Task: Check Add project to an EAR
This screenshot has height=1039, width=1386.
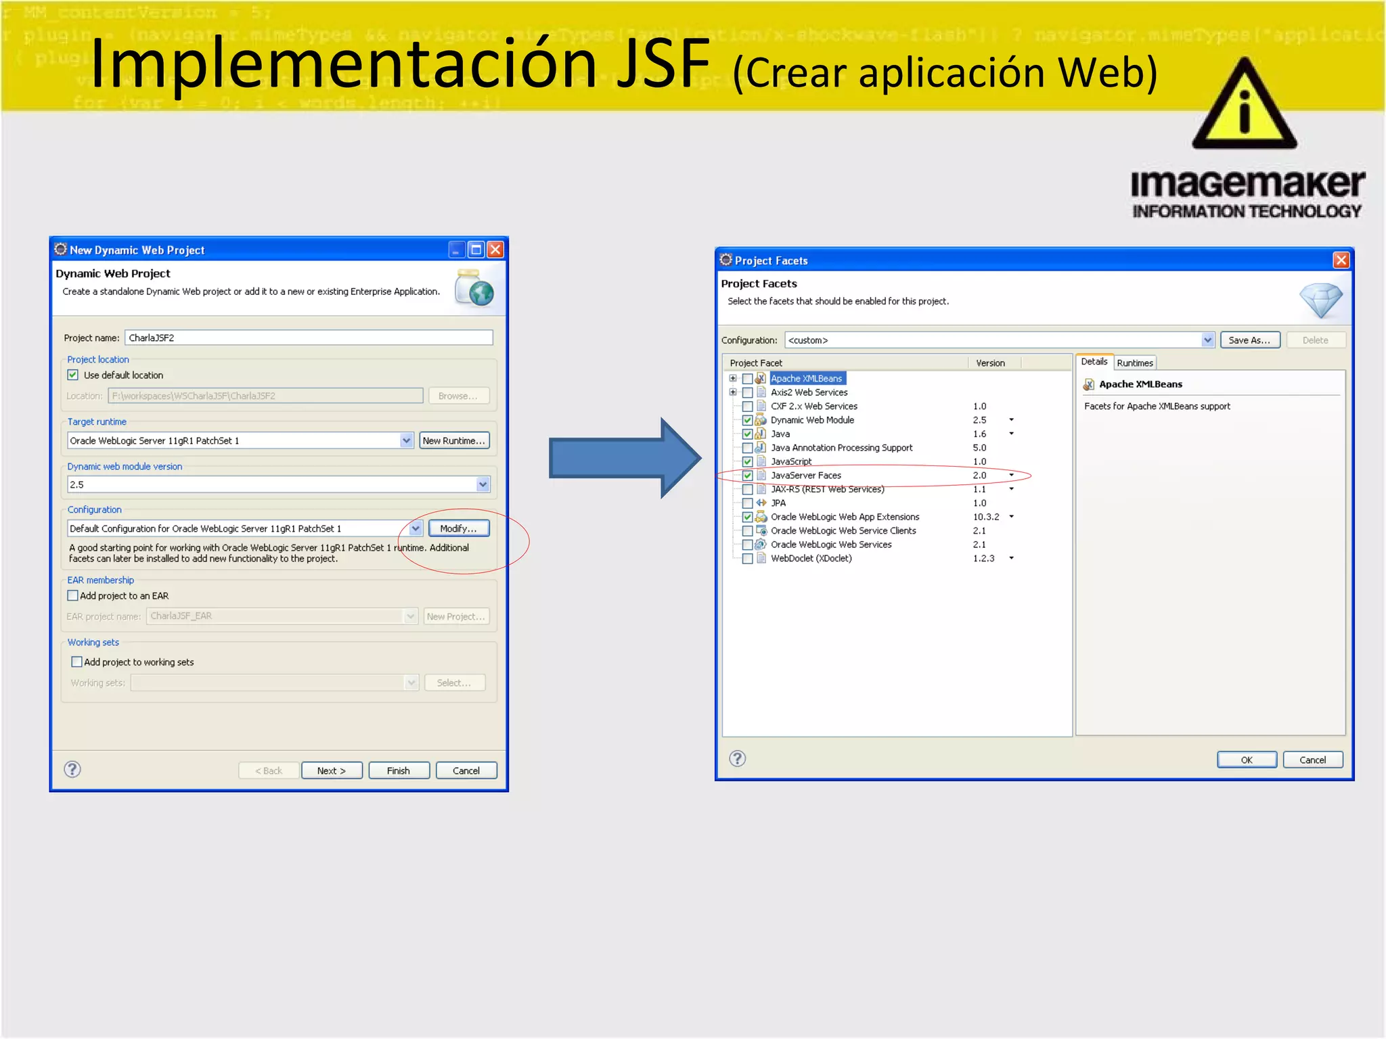Action: point(72,595)
